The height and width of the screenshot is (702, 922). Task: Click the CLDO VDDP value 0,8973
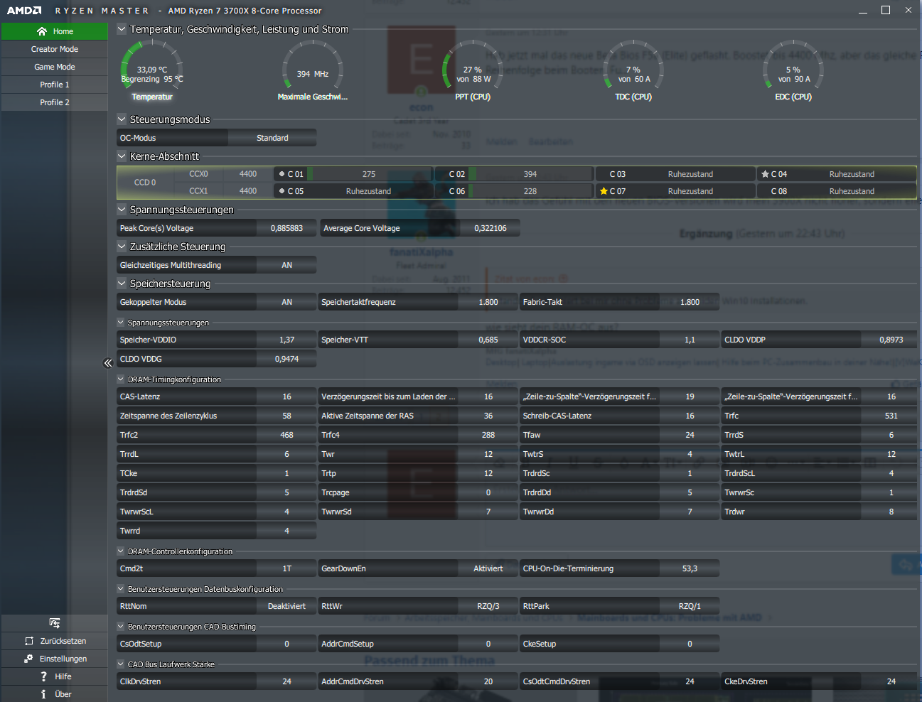(891, 340)
